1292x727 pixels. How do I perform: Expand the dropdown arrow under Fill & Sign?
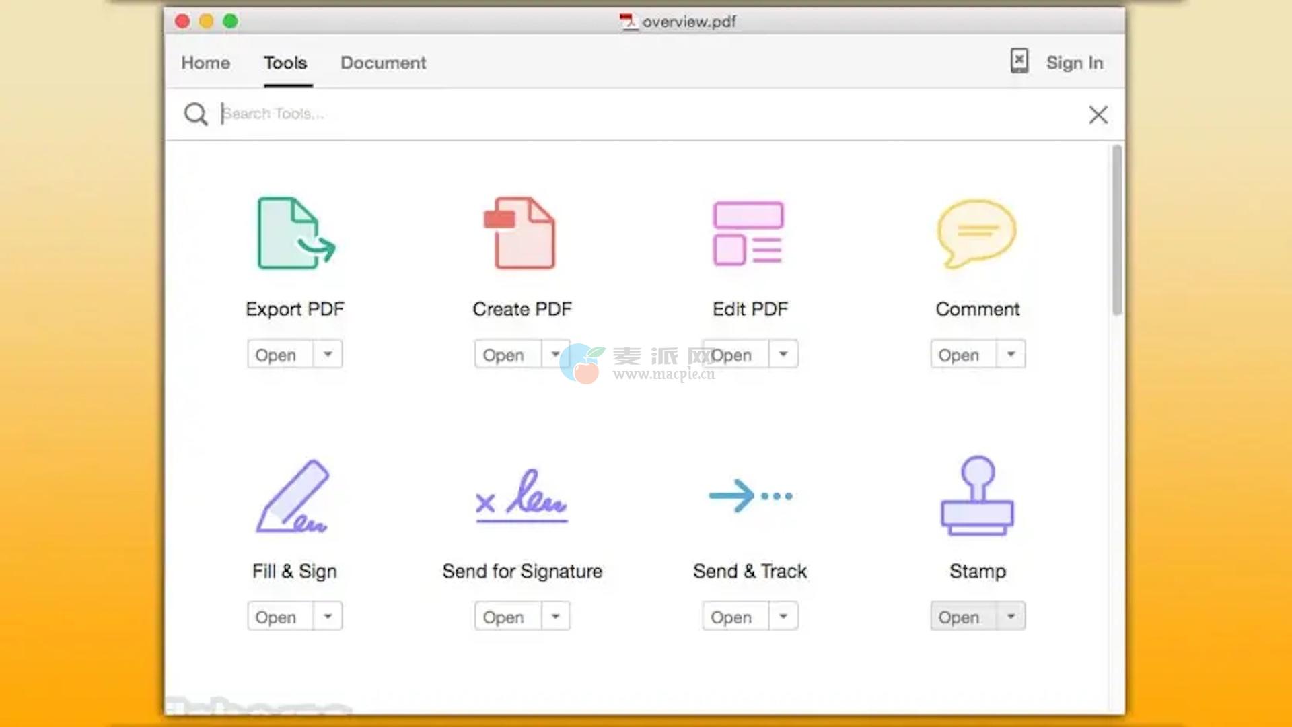(328, 617)
